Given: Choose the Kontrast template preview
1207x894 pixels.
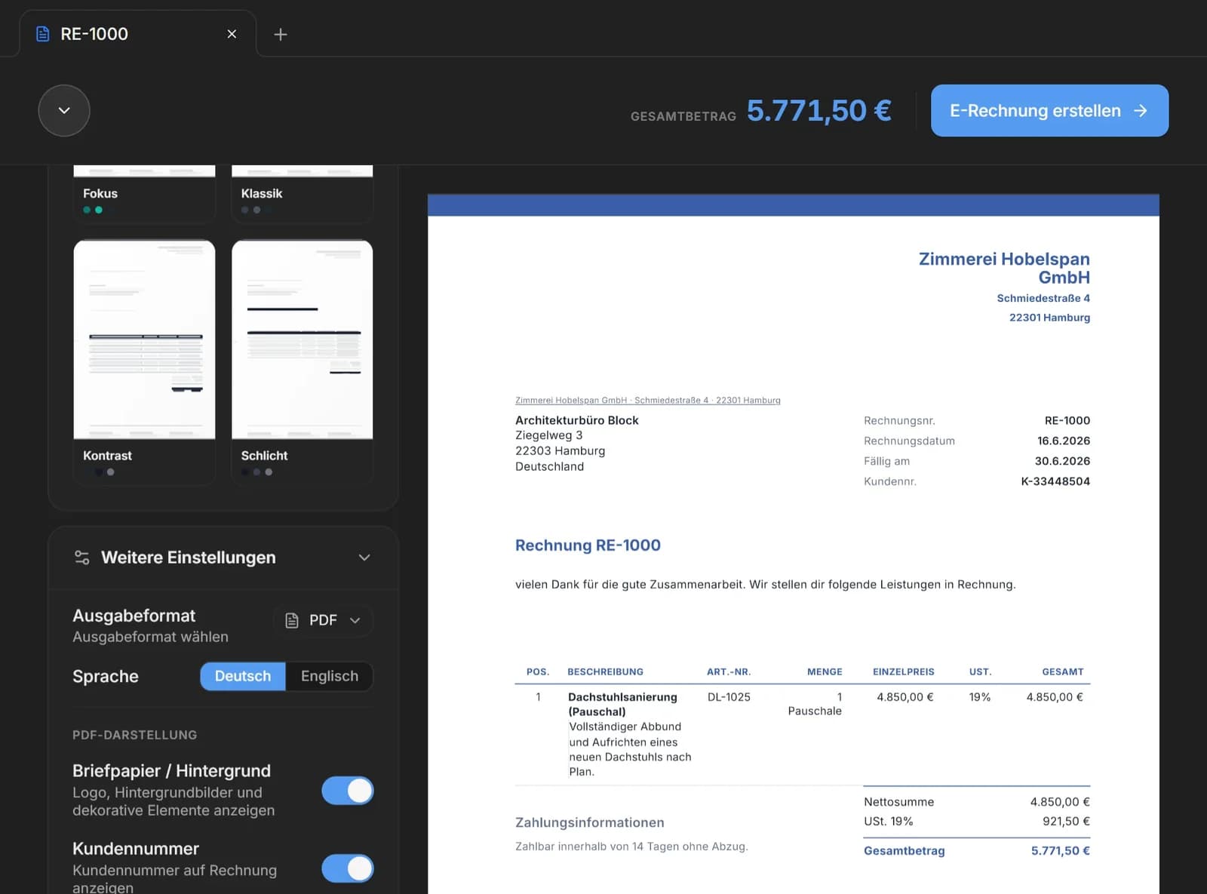Looking at the screenshot, I should click(144, 339).
